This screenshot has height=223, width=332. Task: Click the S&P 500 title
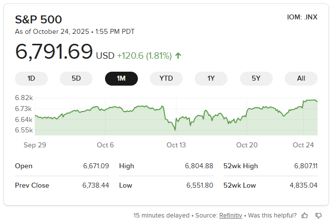[x=38, y=19]
